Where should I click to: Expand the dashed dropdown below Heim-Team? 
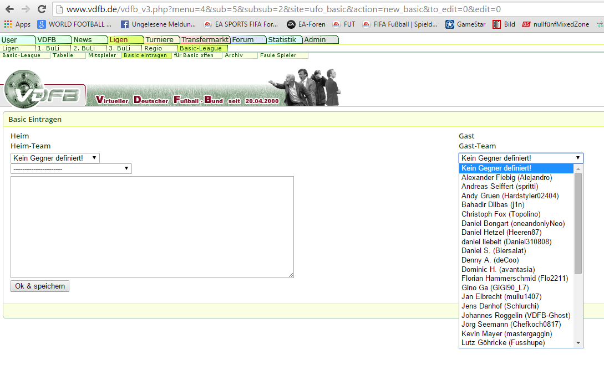71,168
